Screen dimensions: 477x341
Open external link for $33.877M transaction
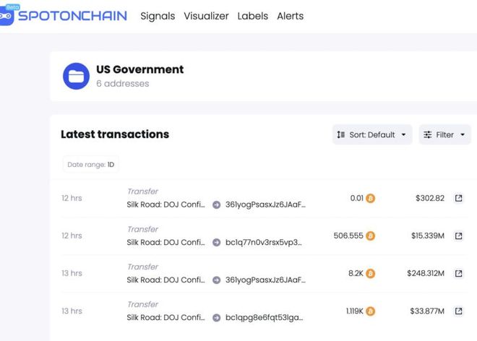[458, 311]
